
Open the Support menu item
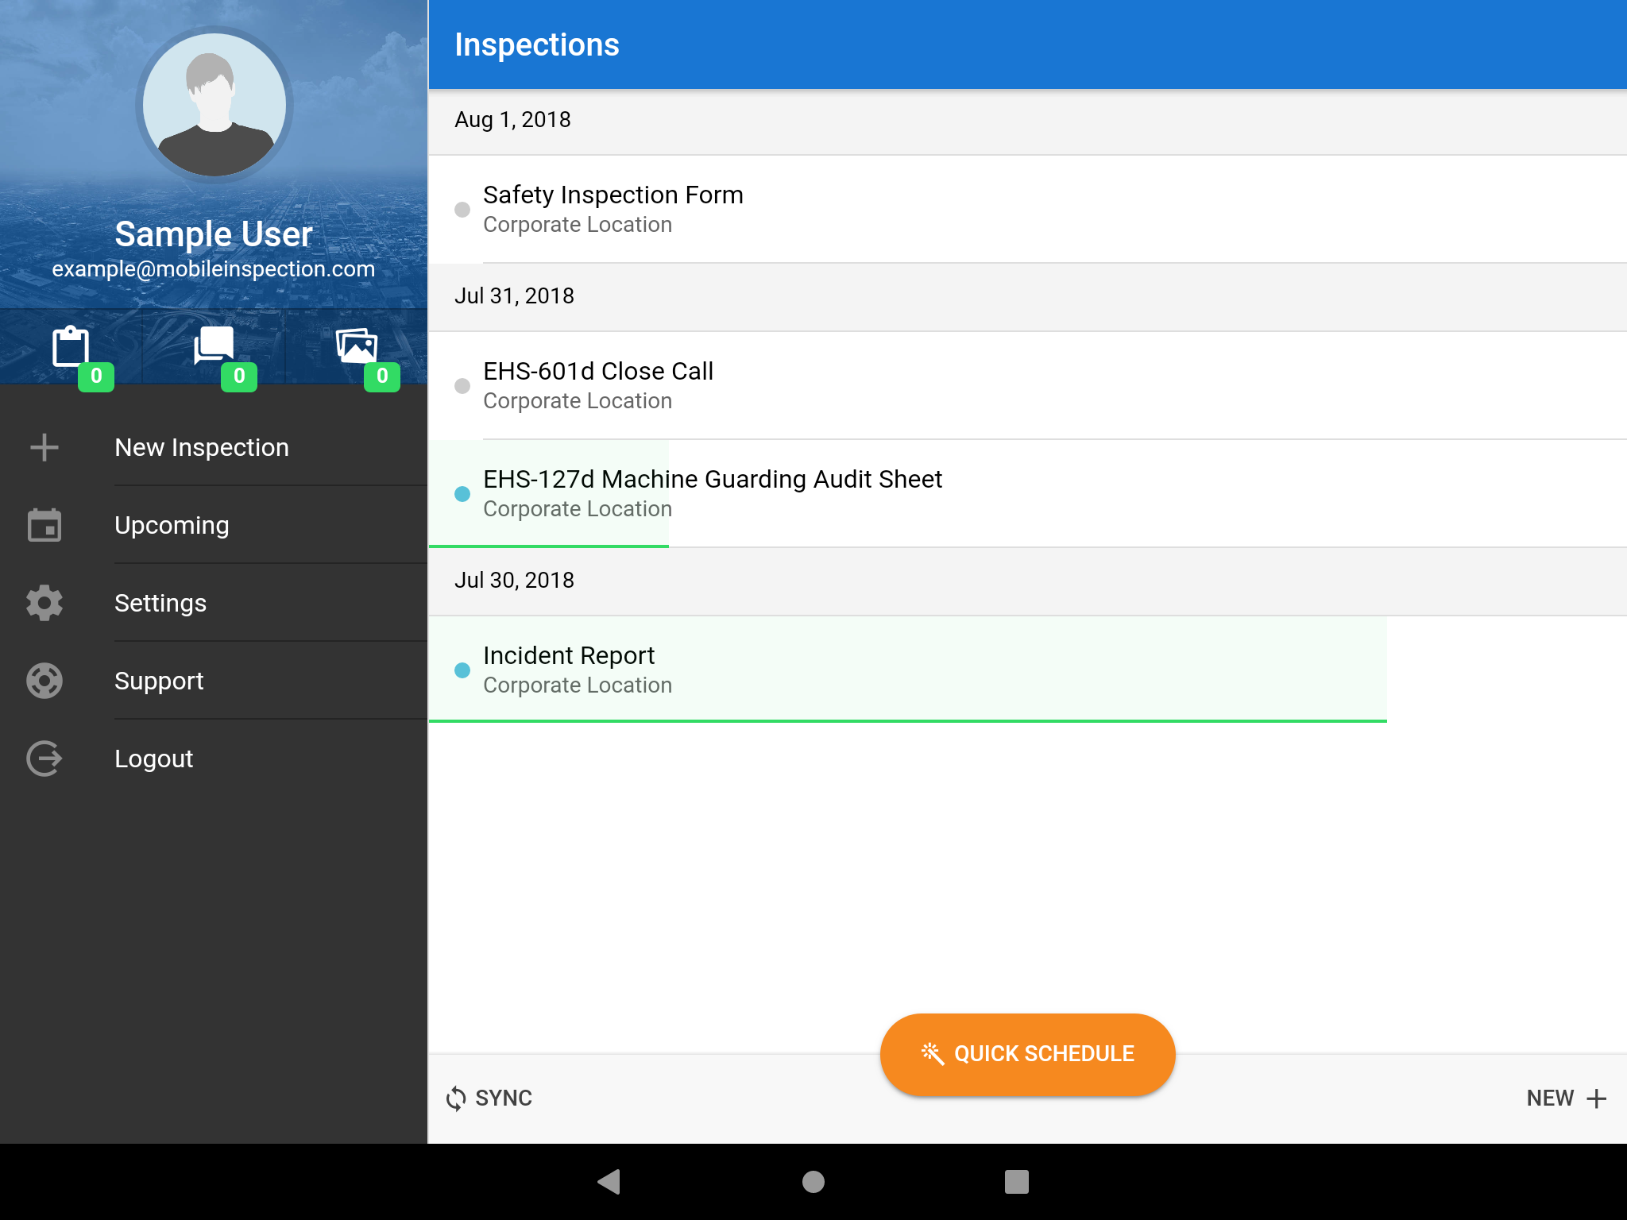[214, 681]
